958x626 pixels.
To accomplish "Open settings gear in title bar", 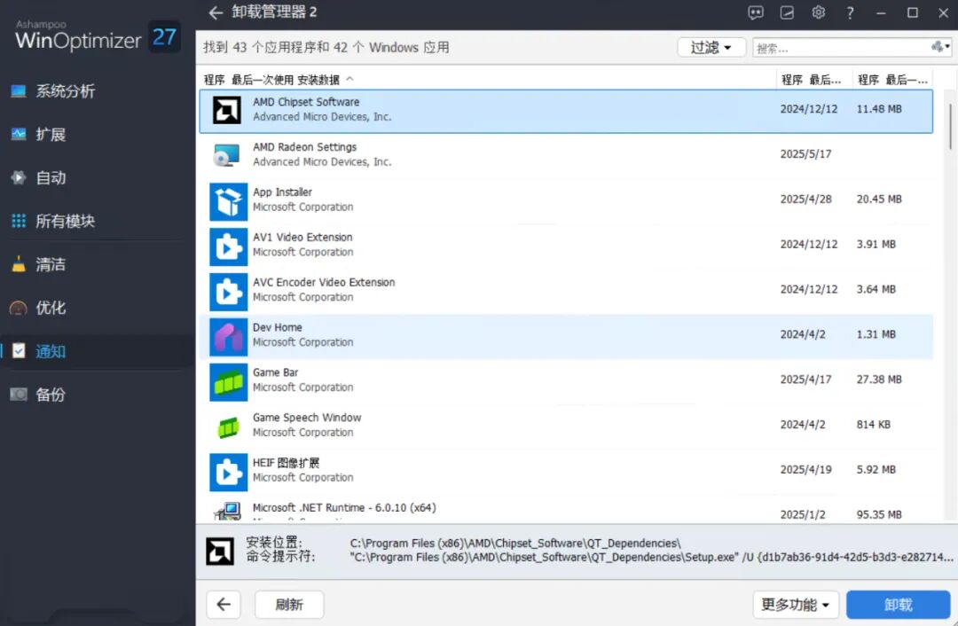I will point(818,12).
